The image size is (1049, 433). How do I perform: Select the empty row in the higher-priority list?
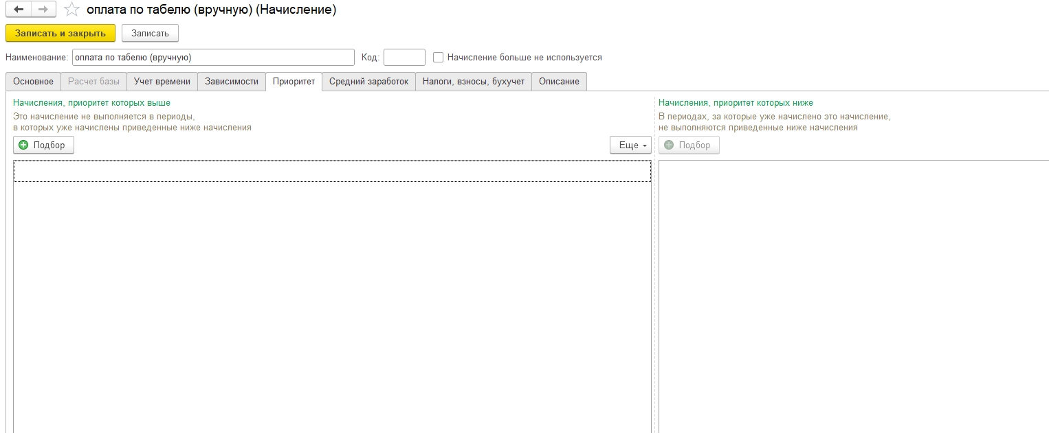pos(332,172)
